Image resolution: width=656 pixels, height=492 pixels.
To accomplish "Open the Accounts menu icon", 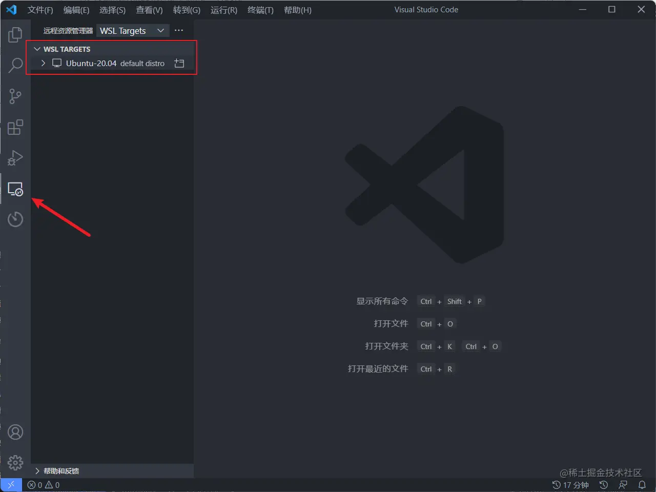I will (15, 433).
